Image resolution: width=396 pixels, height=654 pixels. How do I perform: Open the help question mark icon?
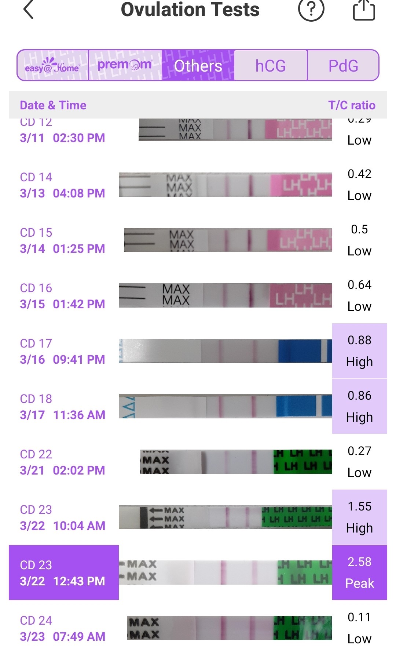point(311,10)
